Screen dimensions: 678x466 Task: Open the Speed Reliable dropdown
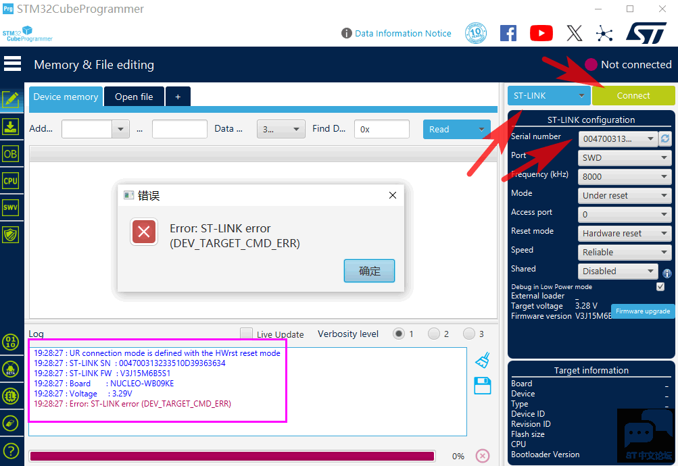pos(625,252)
